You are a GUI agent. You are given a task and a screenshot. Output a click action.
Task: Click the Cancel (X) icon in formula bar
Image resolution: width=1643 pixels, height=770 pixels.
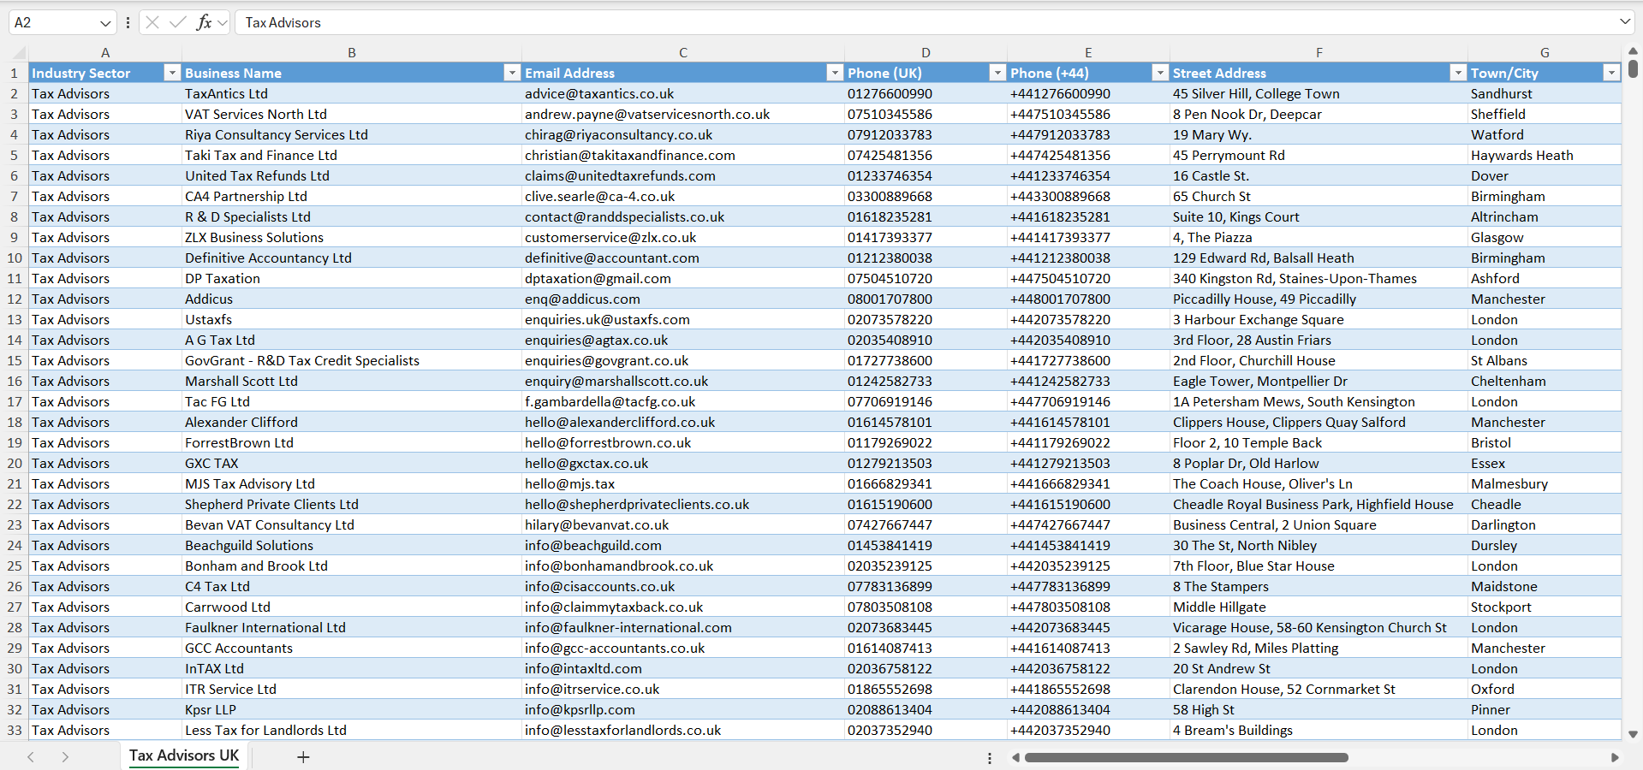point(152,22)
